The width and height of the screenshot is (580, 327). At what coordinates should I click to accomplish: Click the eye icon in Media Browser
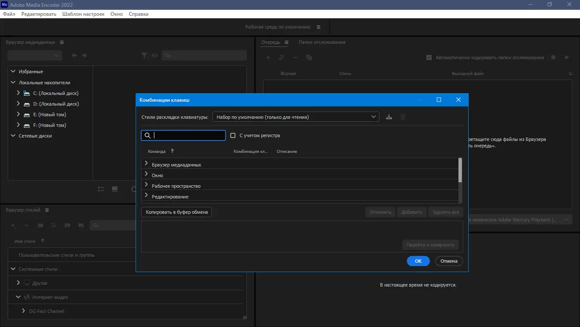[x=154, y=55]
